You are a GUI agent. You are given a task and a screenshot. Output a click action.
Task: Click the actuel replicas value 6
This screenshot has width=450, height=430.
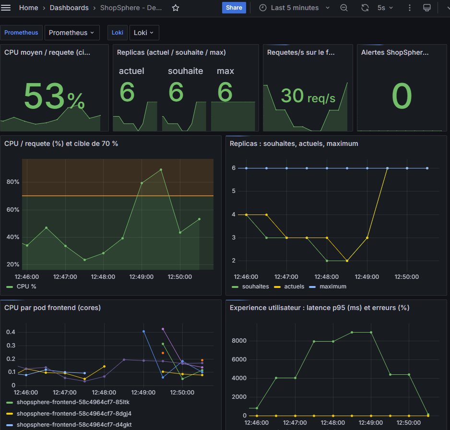pos(127,92)
